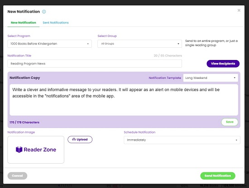Viewport: 249px width, 188px height.
Task: Cancel the new notification
Action: tap(17, 176)
